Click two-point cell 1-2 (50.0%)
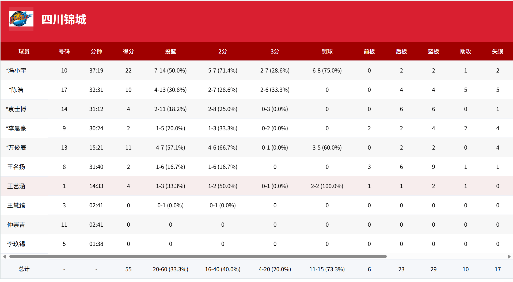 pyautogui.click(x=223, y=186)
